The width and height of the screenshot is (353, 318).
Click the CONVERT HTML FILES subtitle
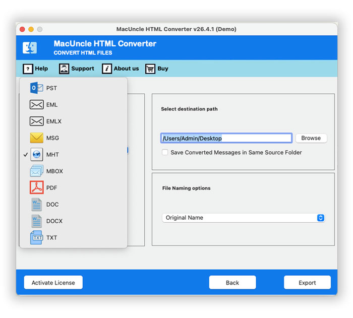tap(83, 53)
